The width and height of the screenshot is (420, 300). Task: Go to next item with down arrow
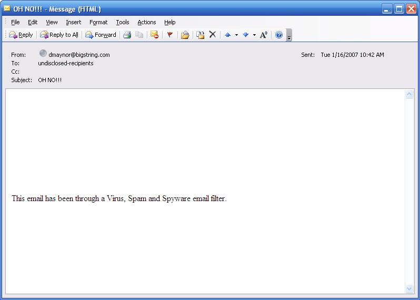(x=245, y=35)
